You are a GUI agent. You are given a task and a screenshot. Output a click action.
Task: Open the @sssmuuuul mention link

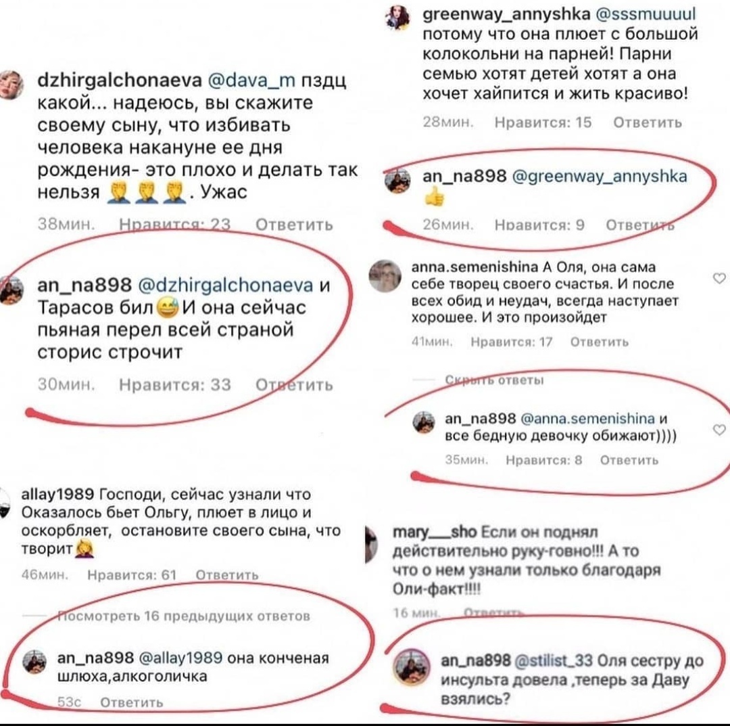646,14
